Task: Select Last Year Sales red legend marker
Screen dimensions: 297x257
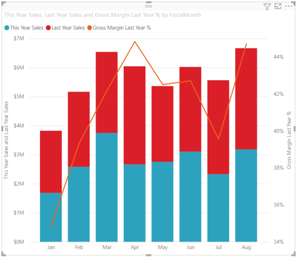Action: (48, 28)
